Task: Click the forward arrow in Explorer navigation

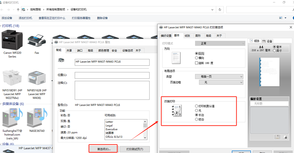Action: (8, 9)
